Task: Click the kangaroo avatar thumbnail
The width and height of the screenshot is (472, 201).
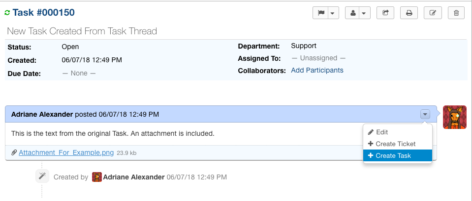Action: 454,117
